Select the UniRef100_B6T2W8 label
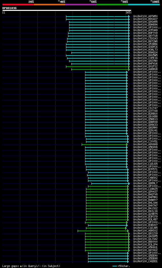The width and height of the screenshot is (162, 268). pyautogui.click(x=146, y=42)
